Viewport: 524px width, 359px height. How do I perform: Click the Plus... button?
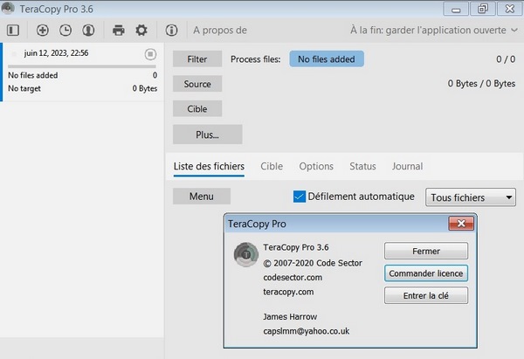207,135
